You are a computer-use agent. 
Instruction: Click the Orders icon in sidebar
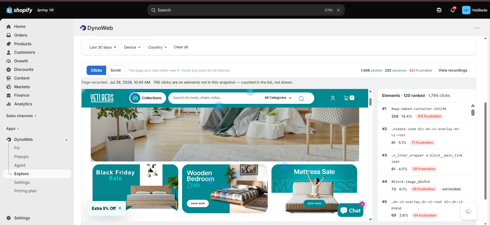coord(9,35)
